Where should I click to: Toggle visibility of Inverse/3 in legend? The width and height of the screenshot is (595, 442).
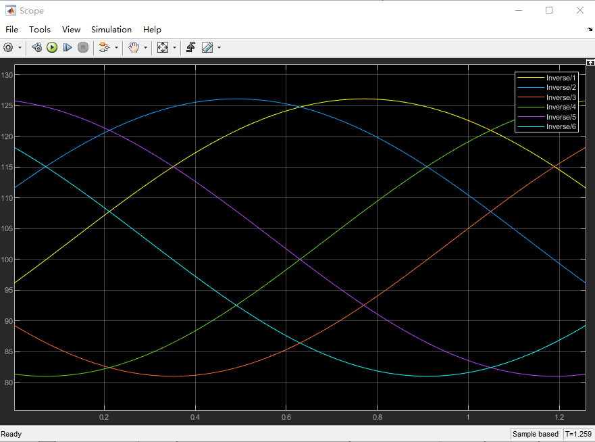[546, 97]
